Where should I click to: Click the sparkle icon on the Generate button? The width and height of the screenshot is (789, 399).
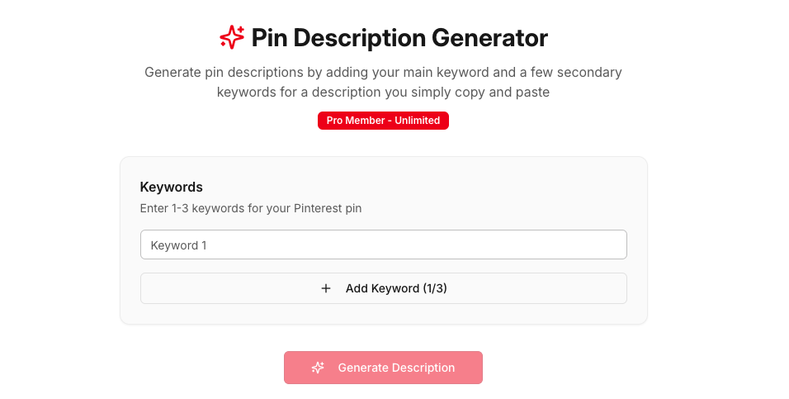(x=318, y=368)
